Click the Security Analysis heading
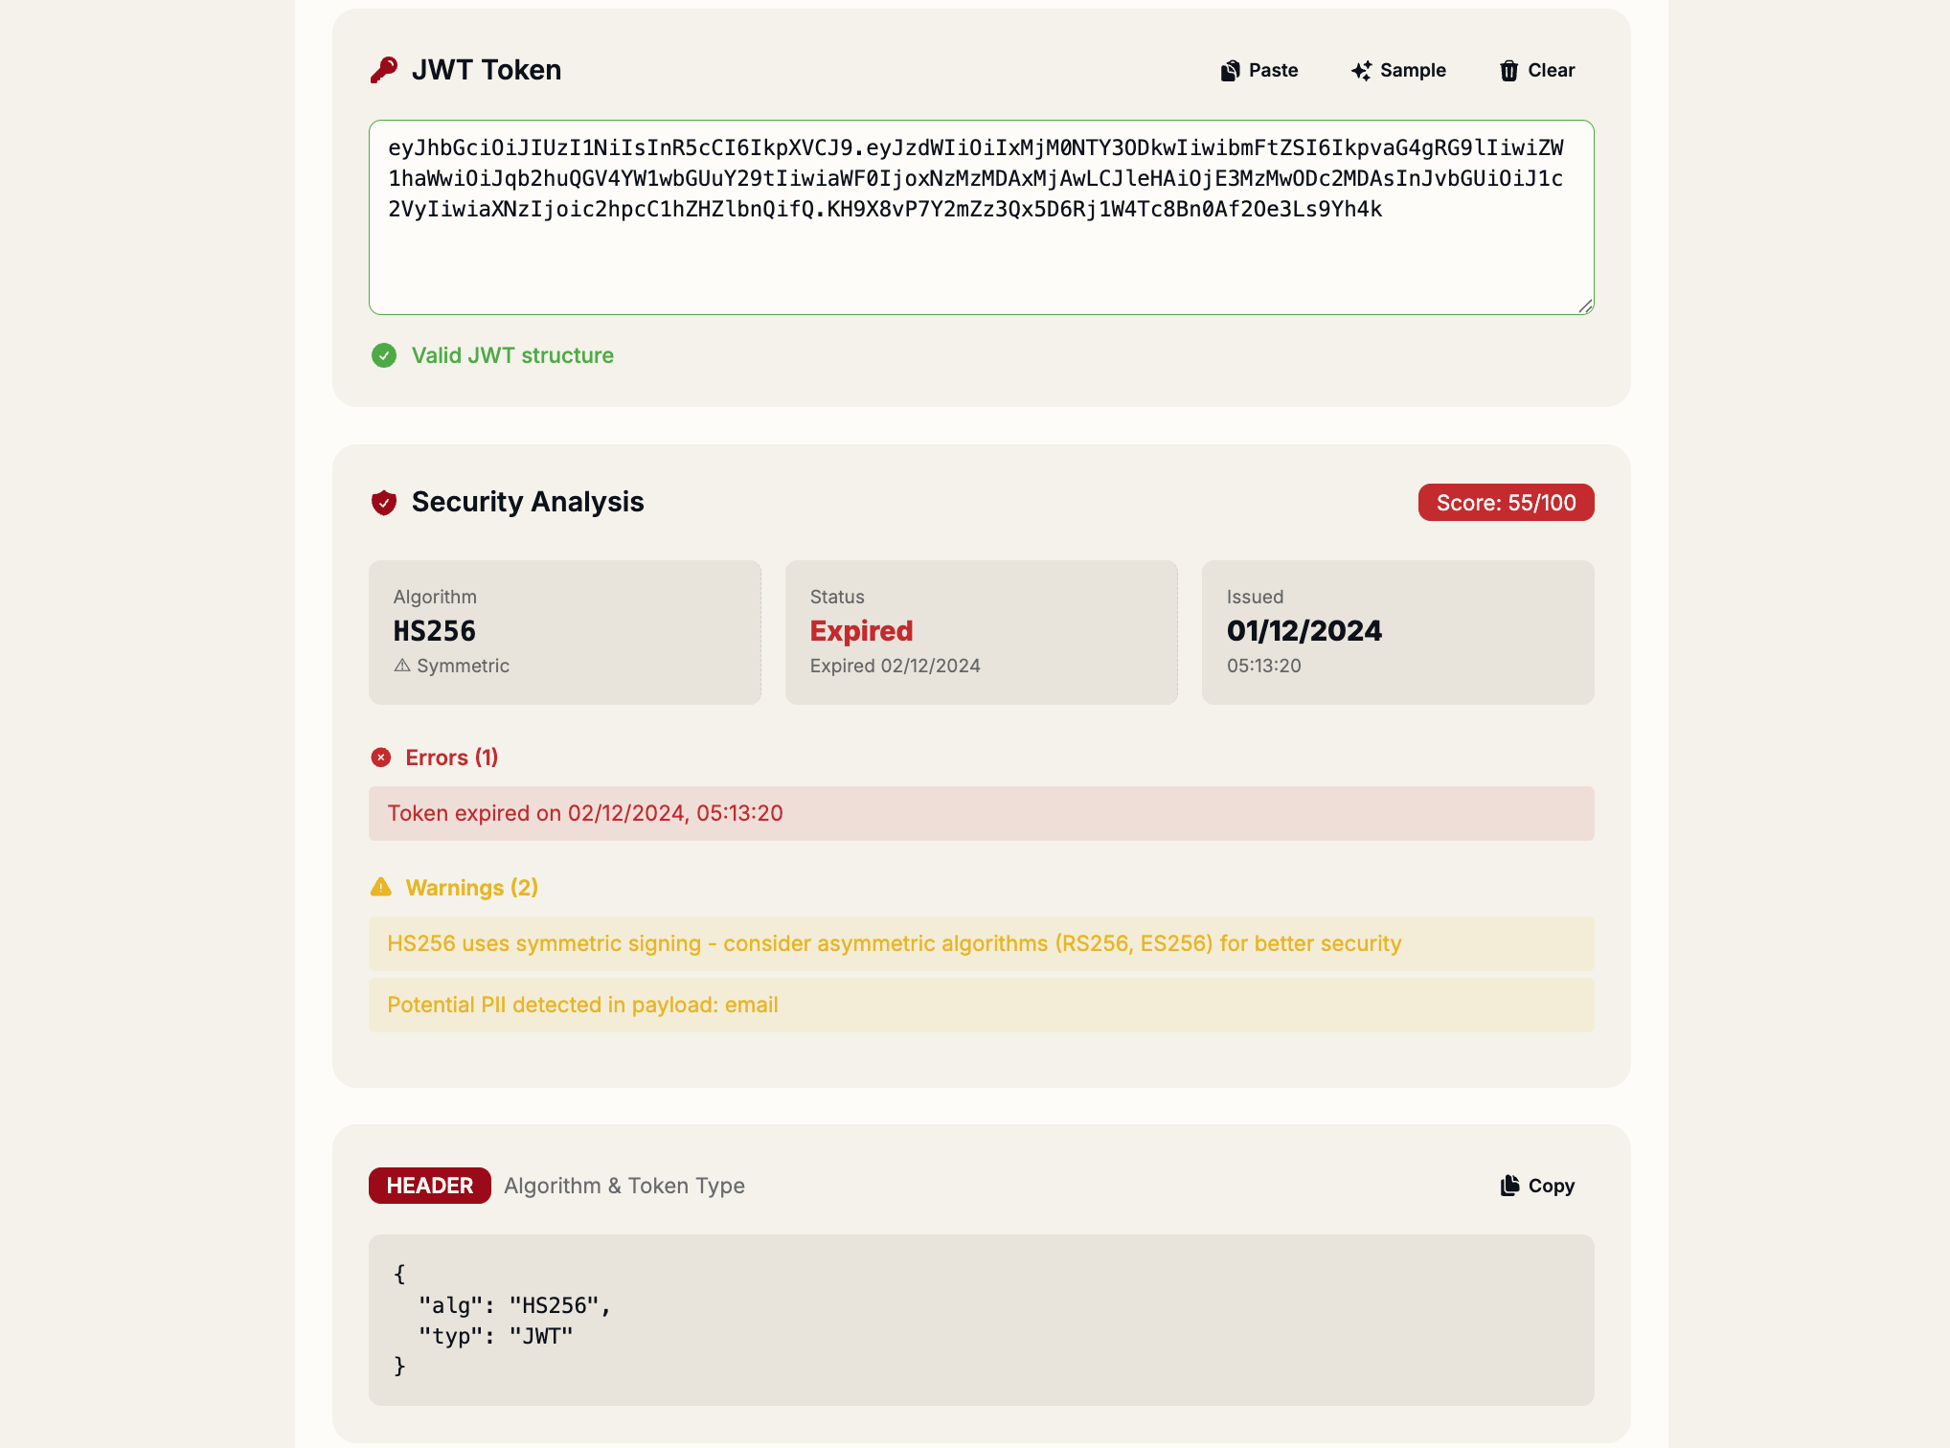 click(x=528, y=501)
